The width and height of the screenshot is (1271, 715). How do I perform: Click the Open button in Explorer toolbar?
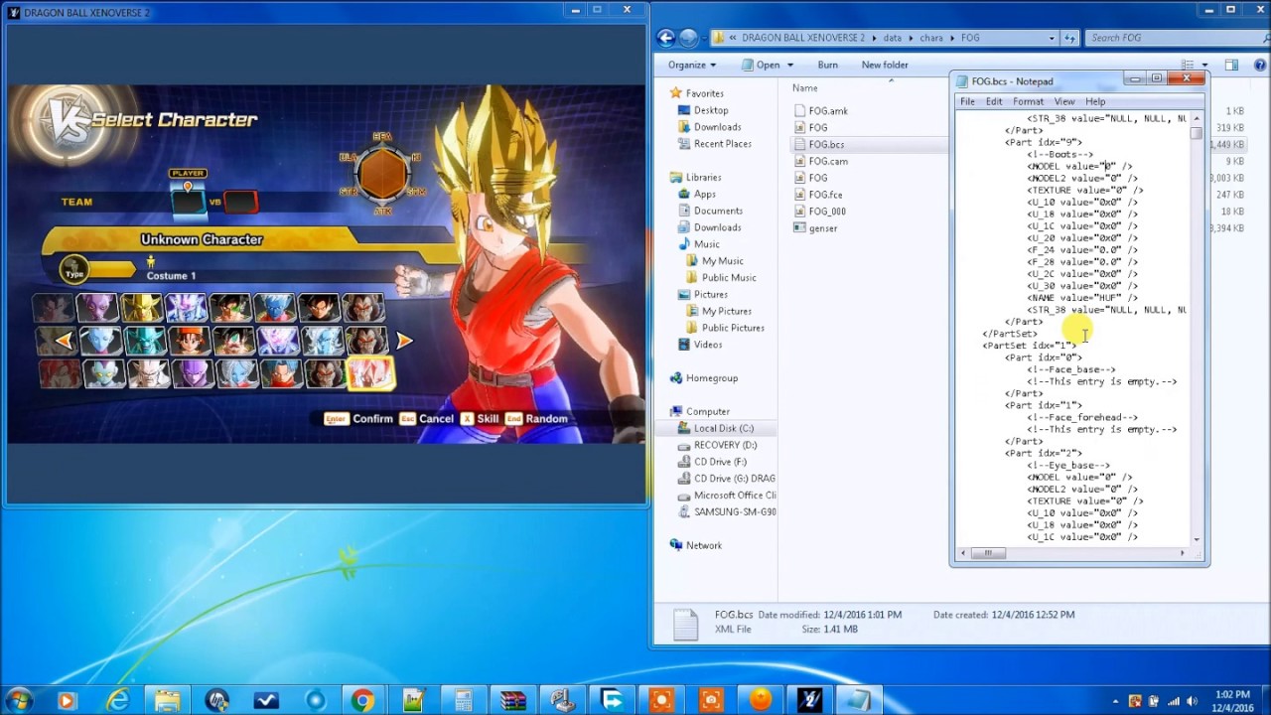point(761,65)
